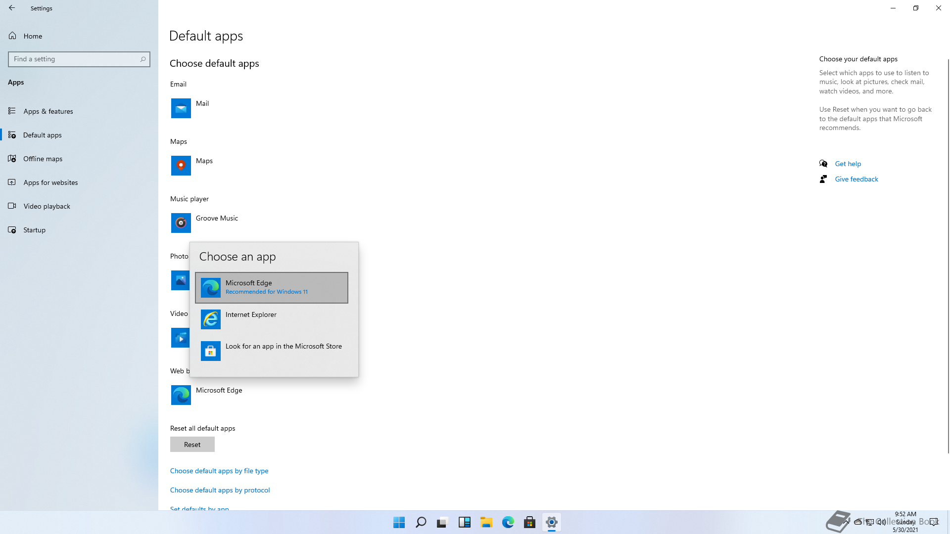Click the Give feedback person icon
The width and height of the screenshot is (950, 534).
(x=823, y=179)
